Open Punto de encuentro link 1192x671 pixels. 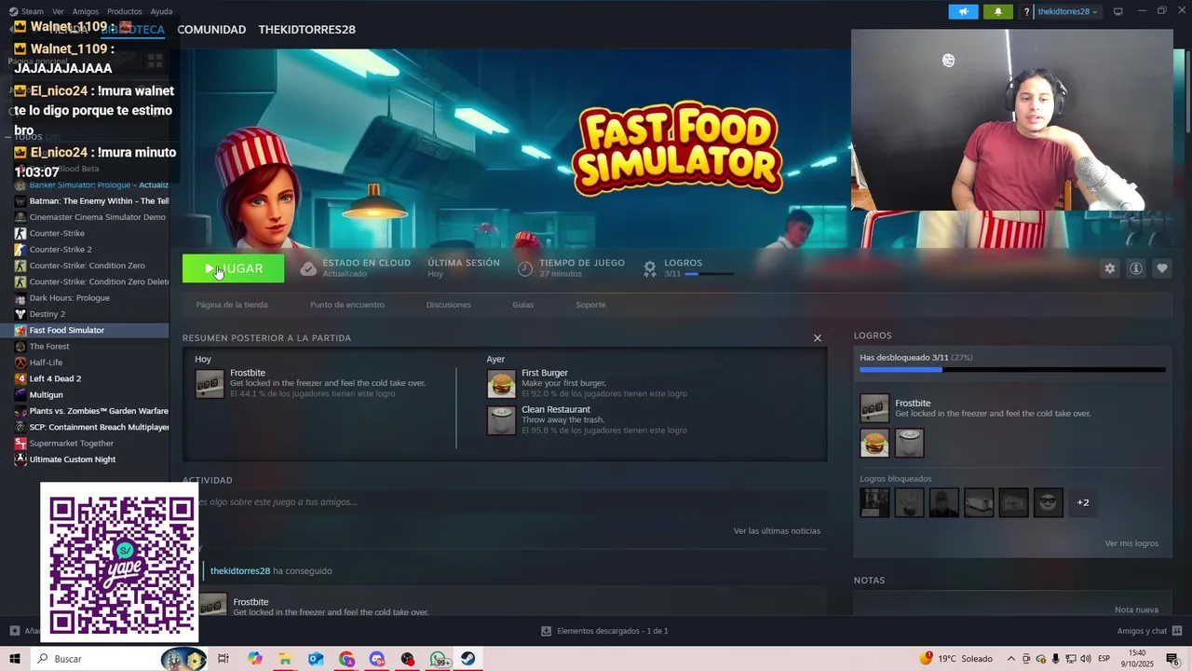[x=347, y=305]
